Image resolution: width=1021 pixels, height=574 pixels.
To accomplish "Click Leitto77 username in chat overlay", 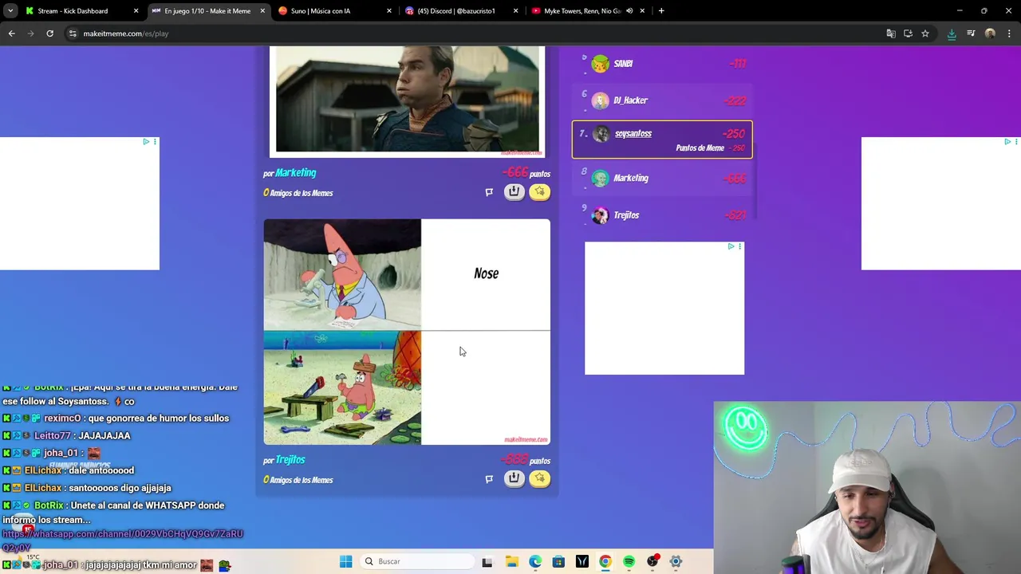I will point(53,436).
